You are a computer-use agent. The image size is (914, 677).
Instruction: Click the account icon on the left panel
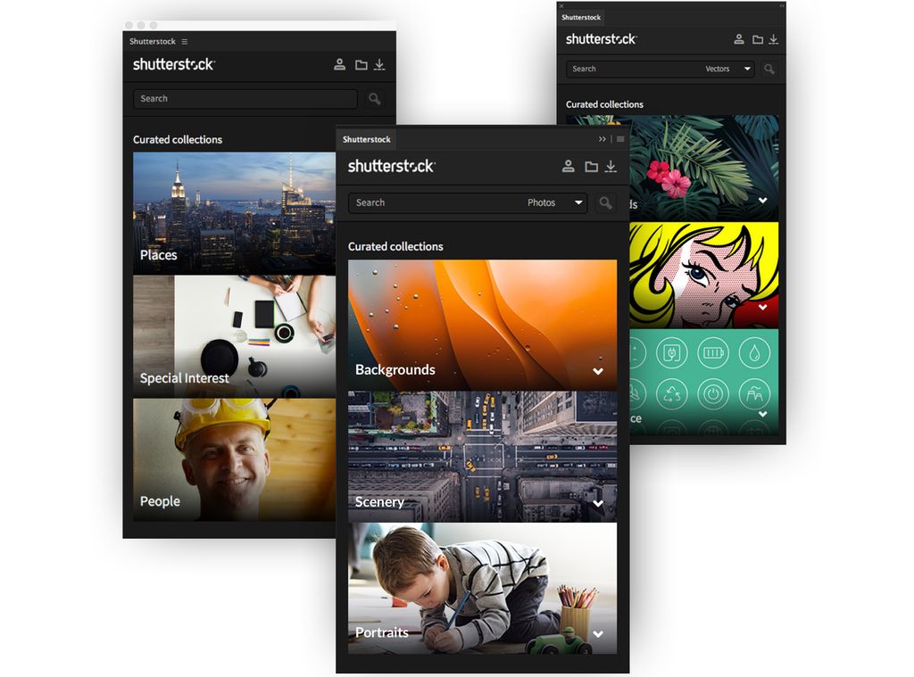[339, 64]
